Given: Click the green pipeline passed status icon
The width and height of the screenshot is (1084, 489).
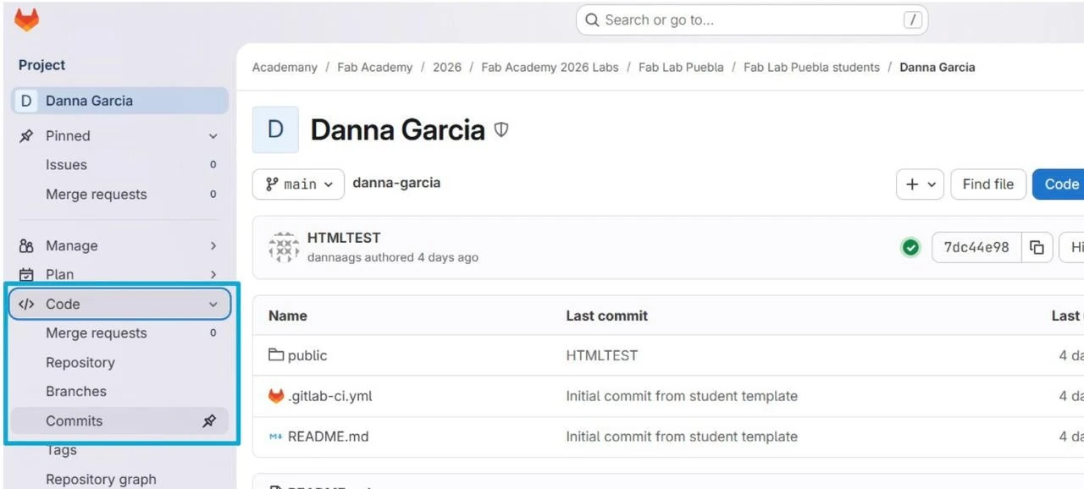Looking at the screenshot, I should [910, 247].
